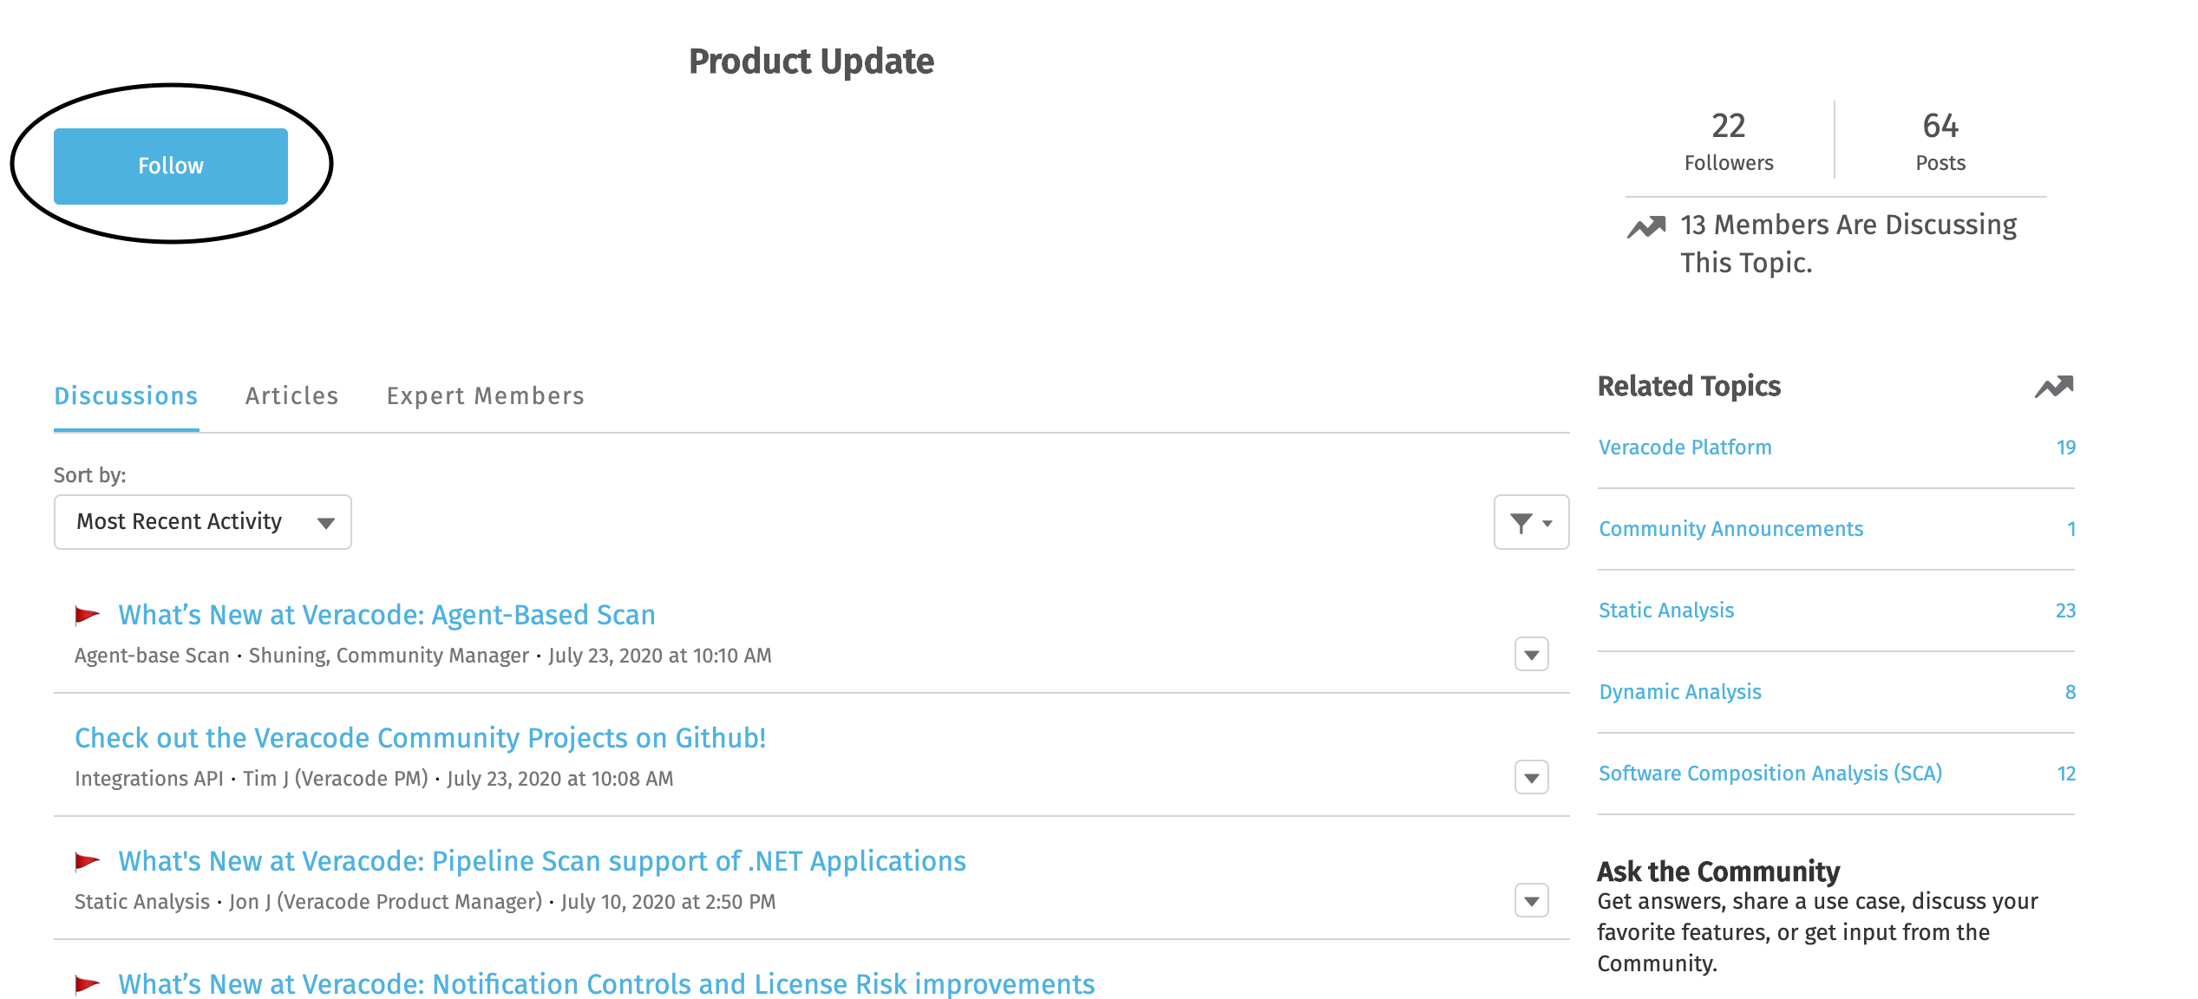
Task: Expand options on Github Community Projects post
Action: pyautogui.click(x=1531, y=778)
